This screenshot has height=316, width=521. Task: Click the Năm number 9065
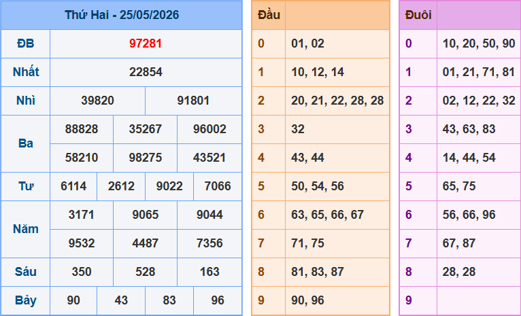click(x=145, y=215)
